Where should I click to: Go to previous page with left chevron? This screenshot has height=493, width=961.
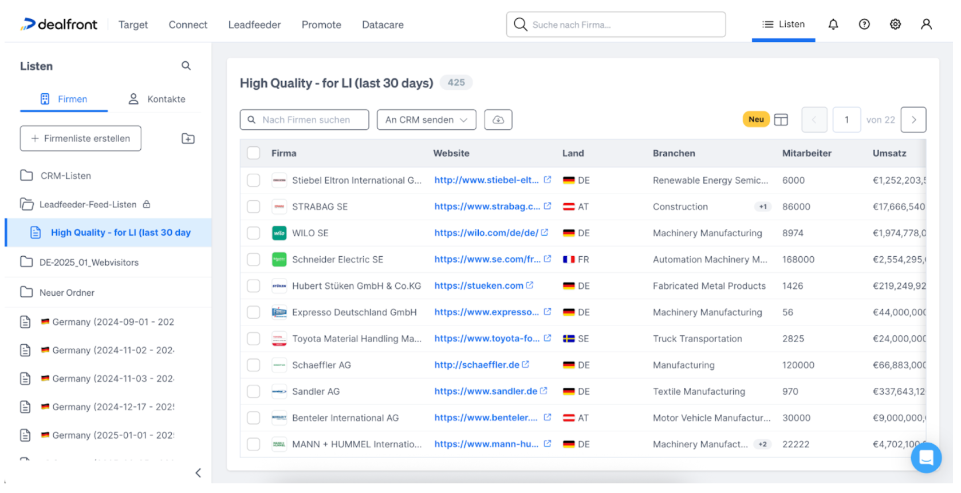click(814, 120)
